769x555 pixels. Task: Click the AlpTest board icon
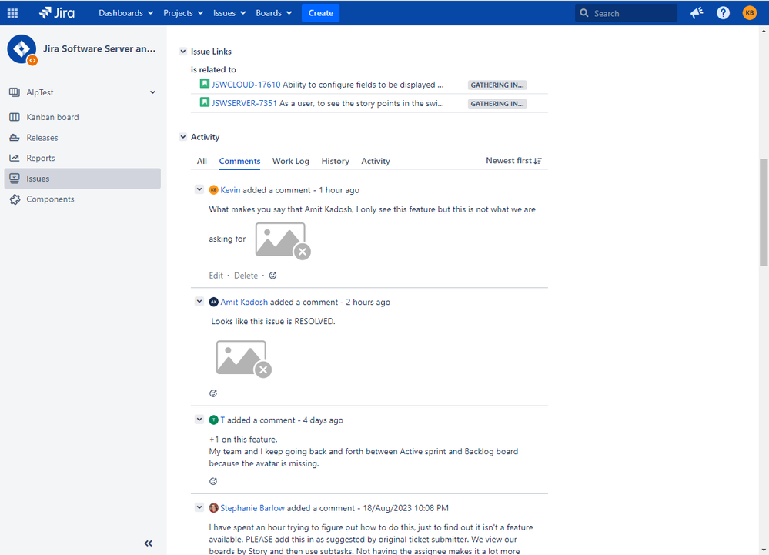click(x=15, y=92)
